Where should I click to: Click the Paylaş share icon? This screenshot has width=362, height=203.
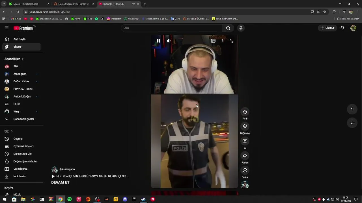click(x=245, y=156)
